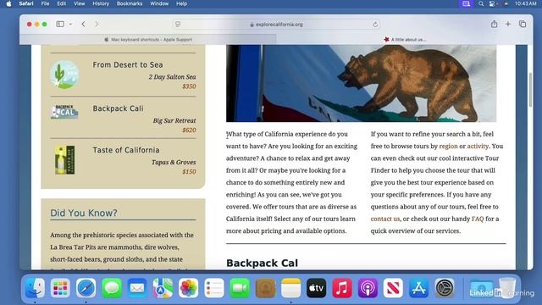Screen dimensions: 542x305
Task: Open the Share button in Safari toolbar
Action: 494,24
